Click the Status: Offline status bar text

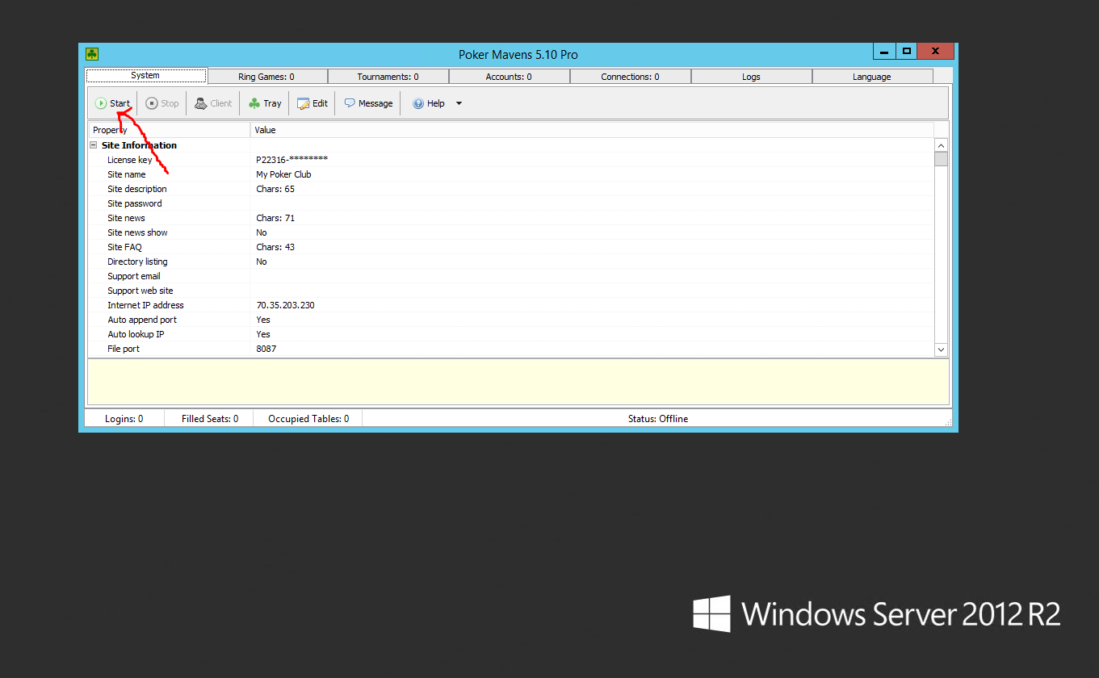658,419
